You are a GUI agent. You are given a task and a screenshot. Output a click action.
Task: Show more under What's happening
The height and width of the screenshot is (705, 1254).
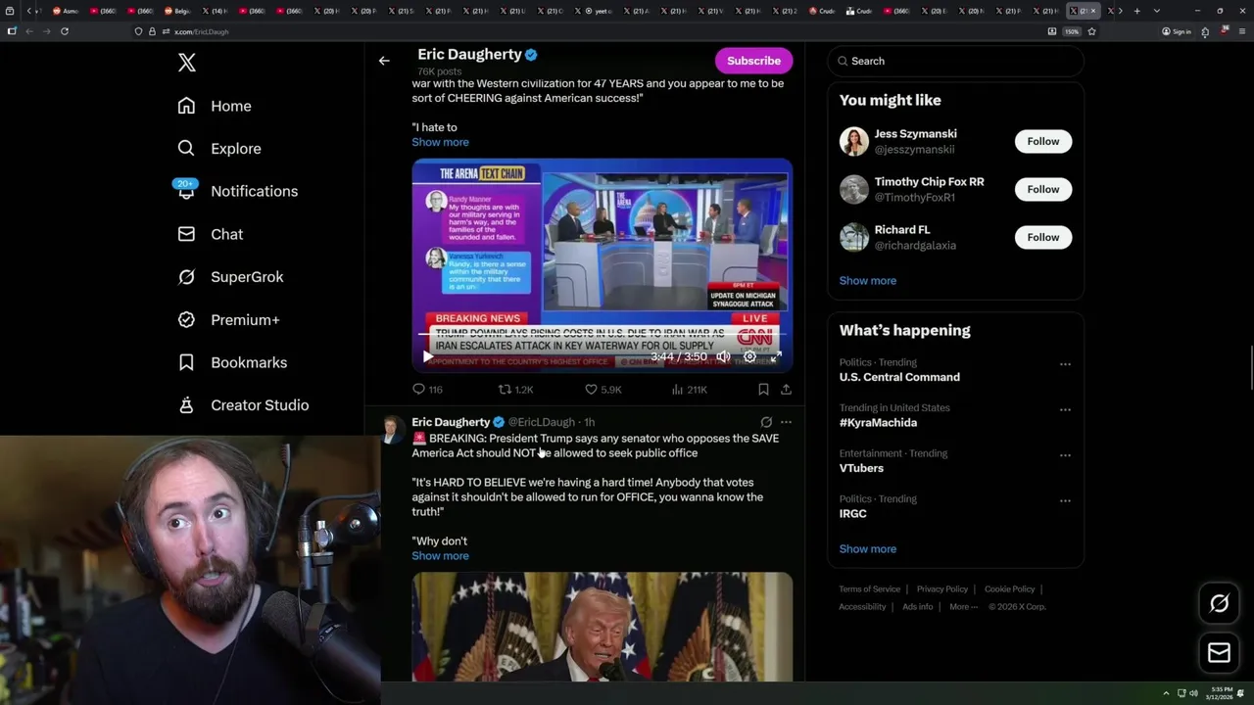(x=868, y=549)
